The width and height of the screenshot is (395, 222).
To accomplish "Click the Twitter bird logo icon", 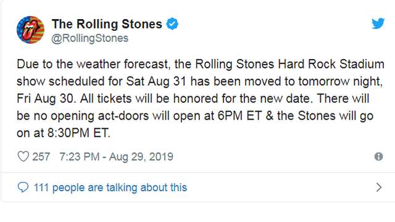I will click(x=378, y=23).
